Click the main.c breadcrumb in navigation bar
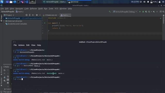This screenshot has width=165, height=93. (x=20, y=12)
